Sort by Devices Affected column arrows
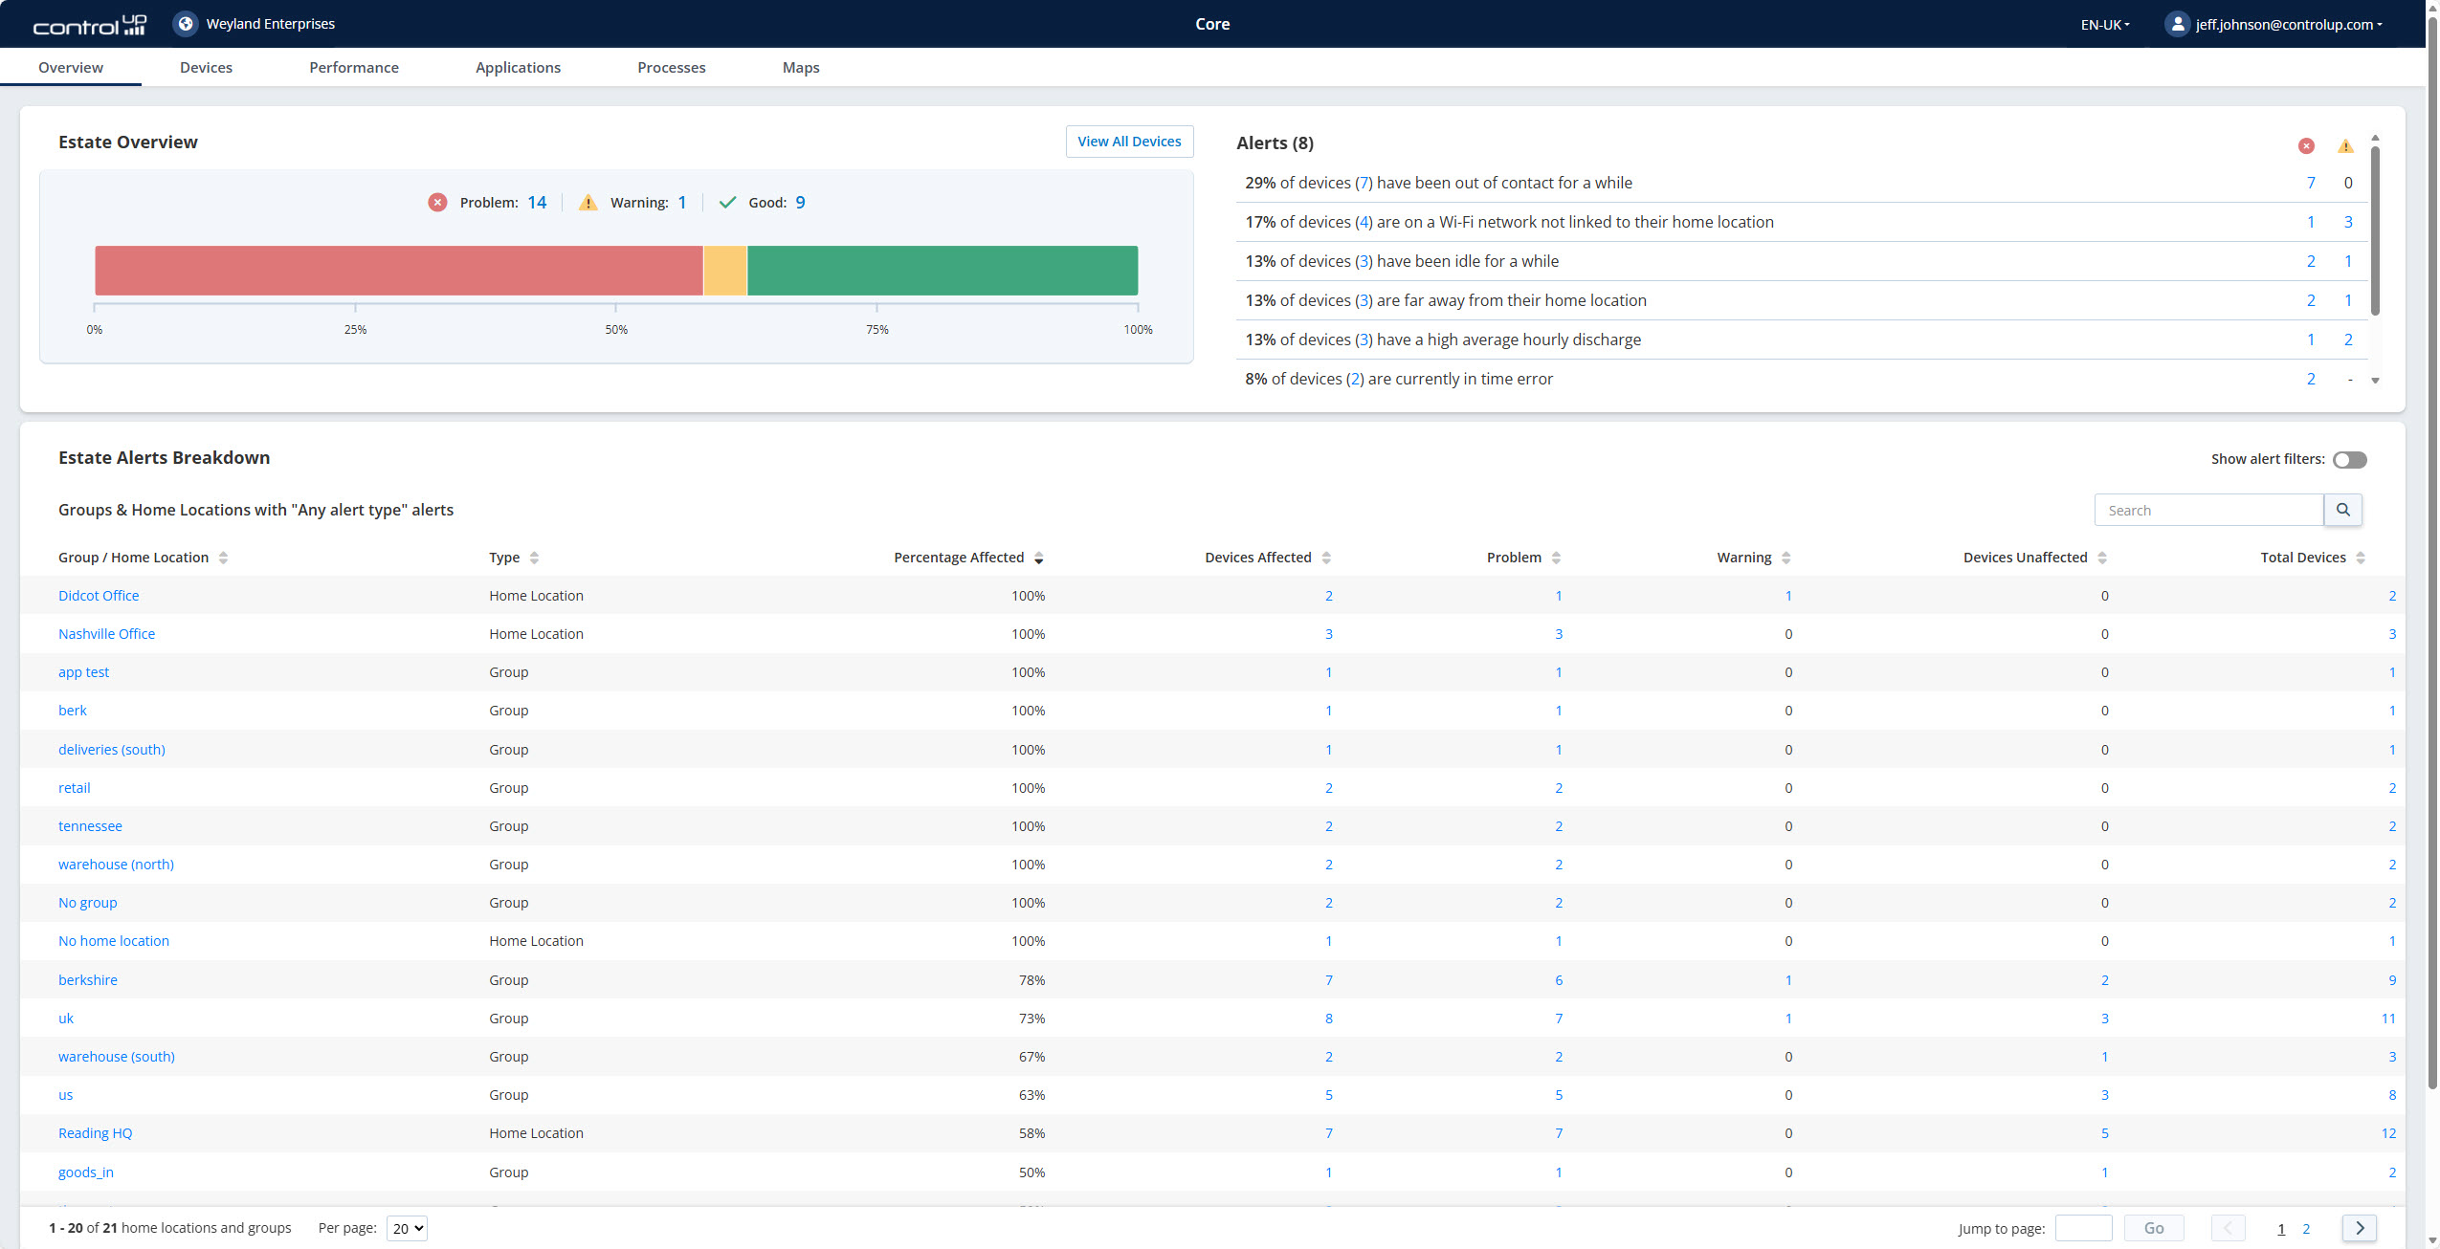This screenshot has width=2440, height=1249. pyautogui.click(x=1326, y=558)
